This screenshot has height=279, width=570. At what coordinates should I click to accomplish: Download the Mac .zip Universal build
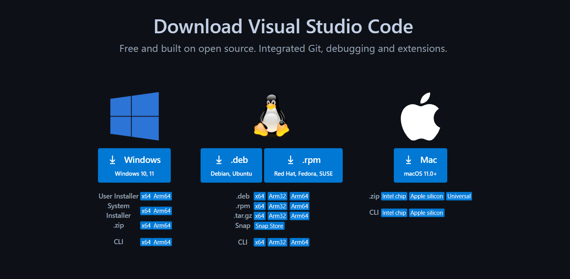coord(459,196)
